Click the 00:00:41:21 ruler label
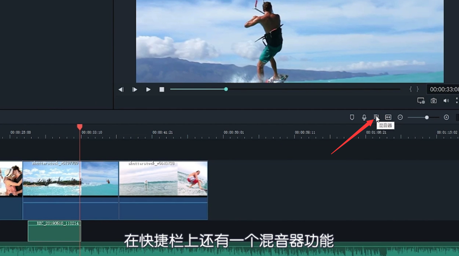 pos(163,132)
